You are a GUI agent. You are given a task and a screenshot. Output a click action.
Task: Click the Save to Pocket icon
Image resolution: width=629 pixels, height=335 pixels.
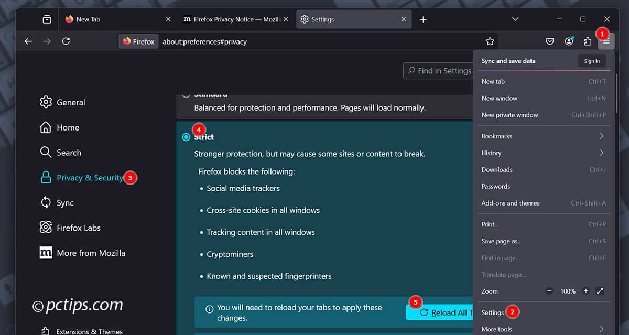[550, 41]
